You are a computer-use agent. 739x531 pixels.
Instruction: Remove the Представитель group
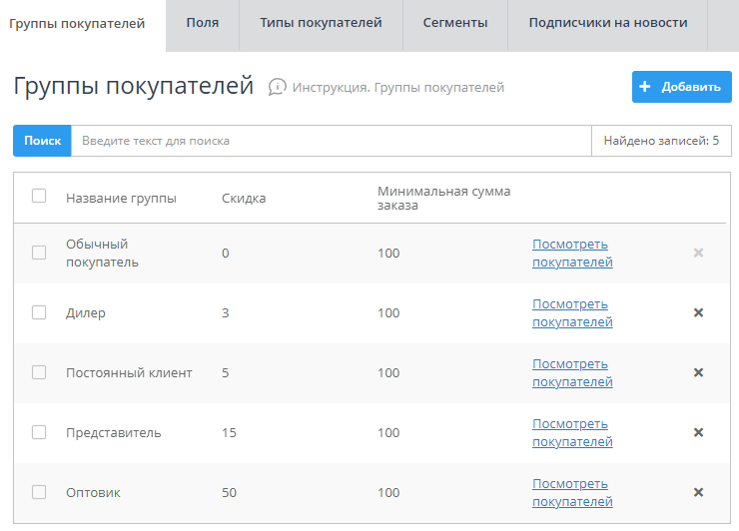click(x=698, y=432)
